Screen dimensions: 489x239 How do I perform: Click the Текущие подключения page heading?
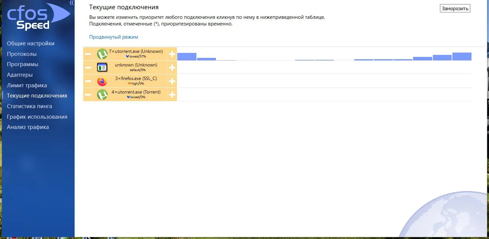point(124,7)
